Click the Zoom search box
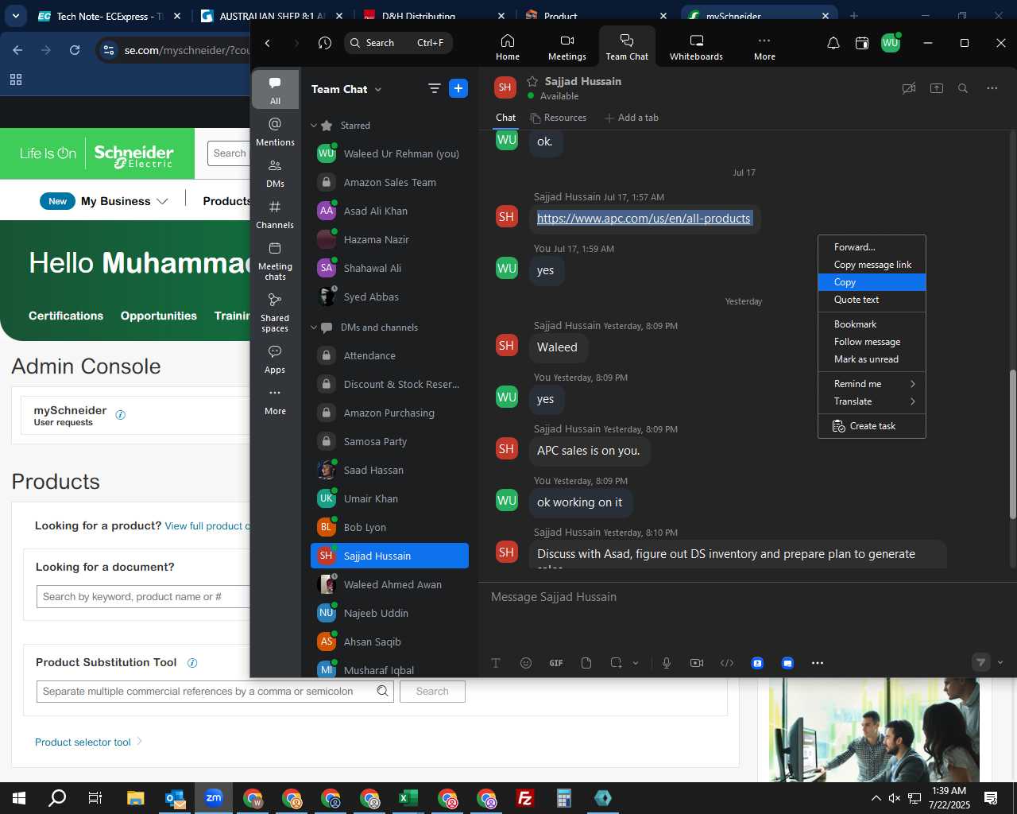 coord(399,43)
